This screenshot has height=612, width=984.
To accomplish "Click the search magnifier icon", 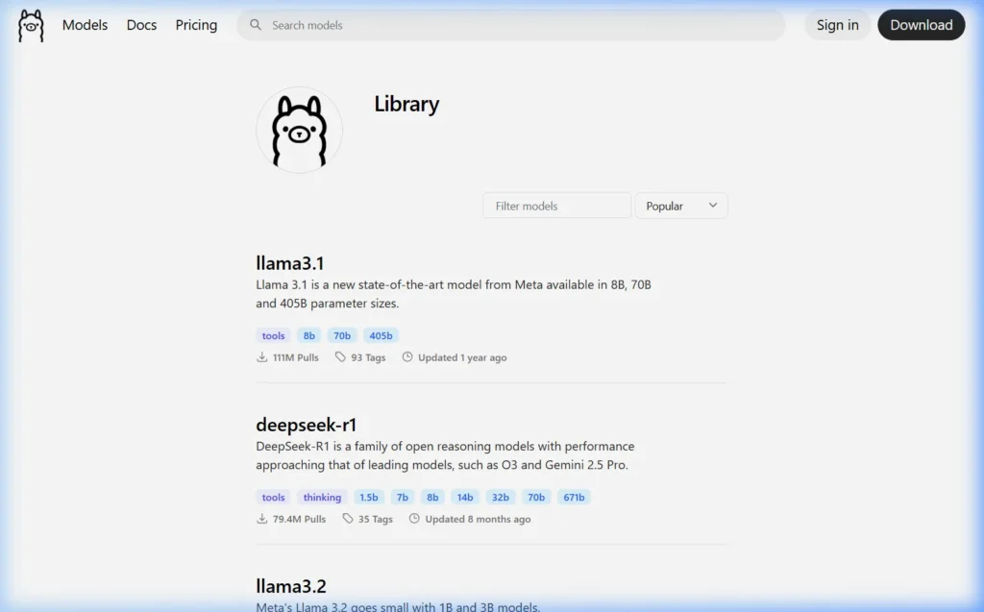I will click(x=255, y=25).
